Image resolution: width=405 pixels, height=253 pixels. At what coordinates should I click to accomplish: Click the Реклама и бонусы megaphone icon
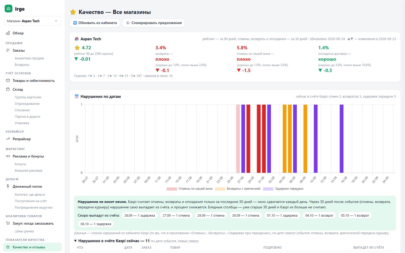8,156
